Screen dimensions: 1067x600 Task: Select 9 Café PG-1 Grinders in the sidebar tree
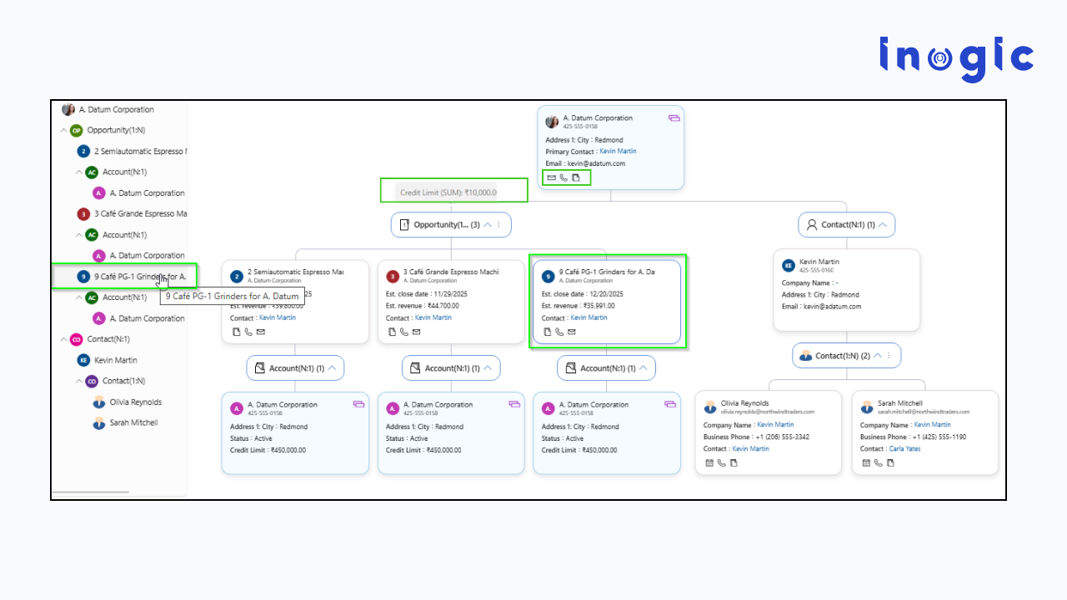pyautogui.click(x=125, y=276)
